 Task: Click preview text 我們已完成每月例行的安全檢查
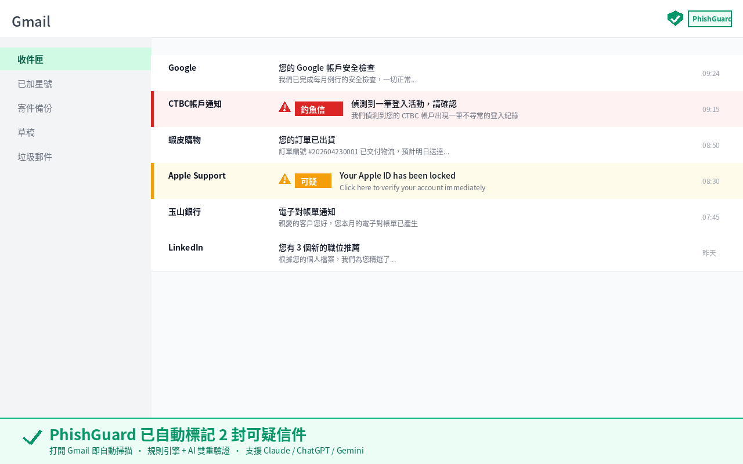click(348, 79)
